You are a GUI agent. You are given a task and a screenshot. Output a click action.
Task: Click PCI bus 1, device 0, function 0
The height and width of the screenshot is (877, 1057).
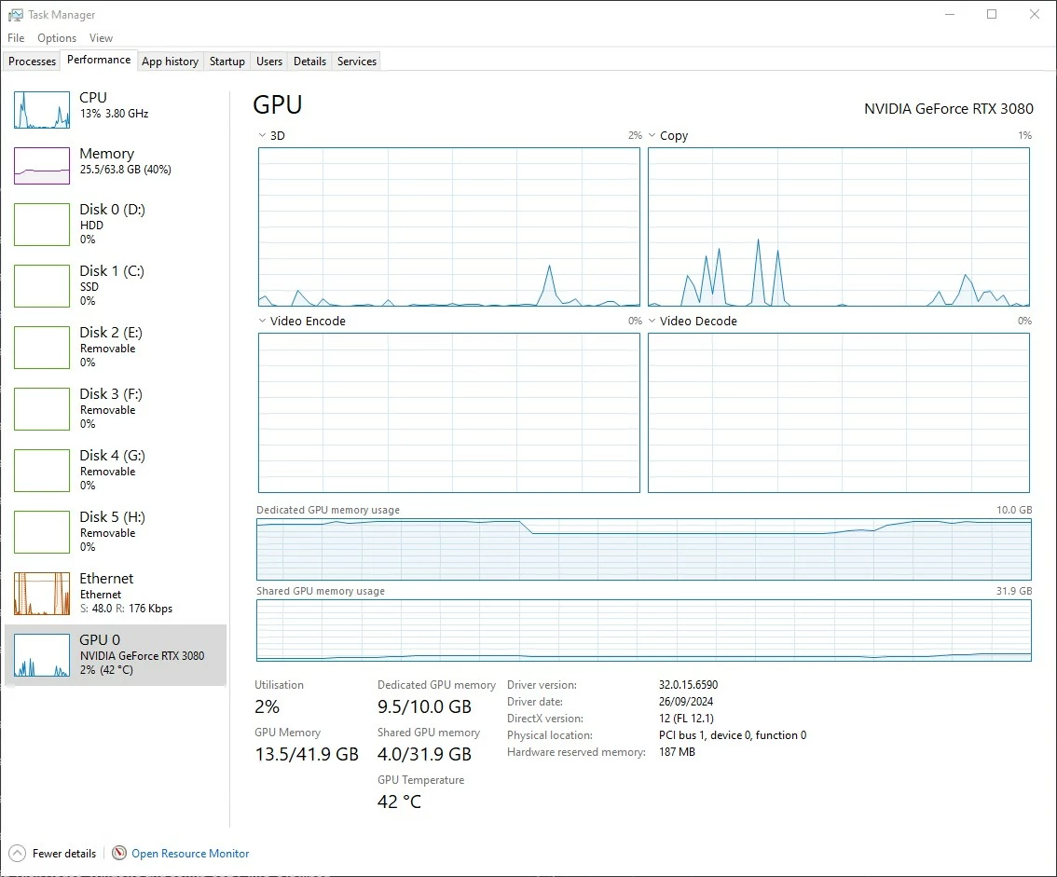tap(732, 735)
